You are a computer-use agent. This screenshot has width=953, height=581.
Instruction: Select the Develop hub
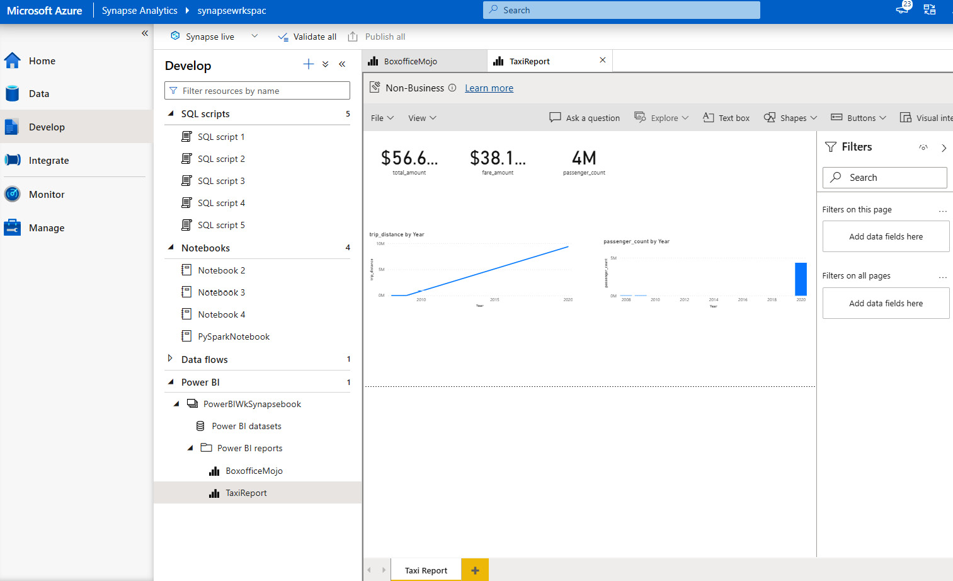(76, 127)
